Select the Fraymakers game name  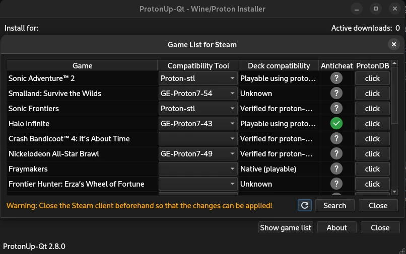[x=28, y=169]
